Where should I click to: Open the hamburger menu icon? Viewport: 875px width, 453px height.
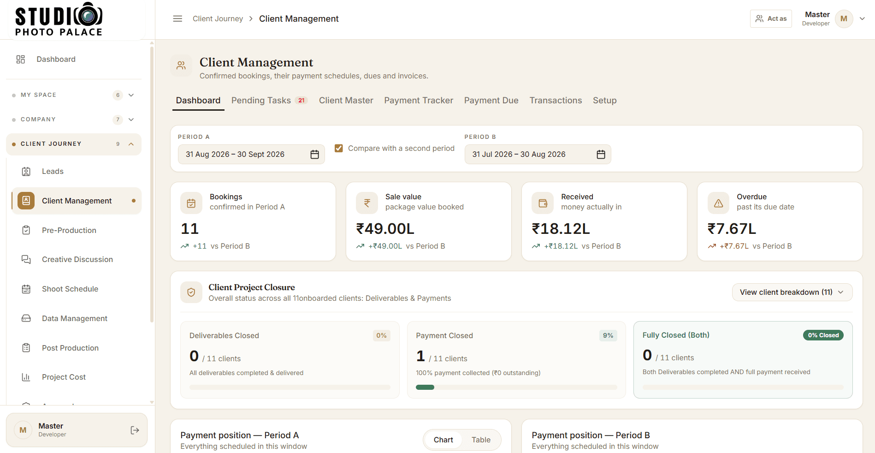click(x=177, y=18)
